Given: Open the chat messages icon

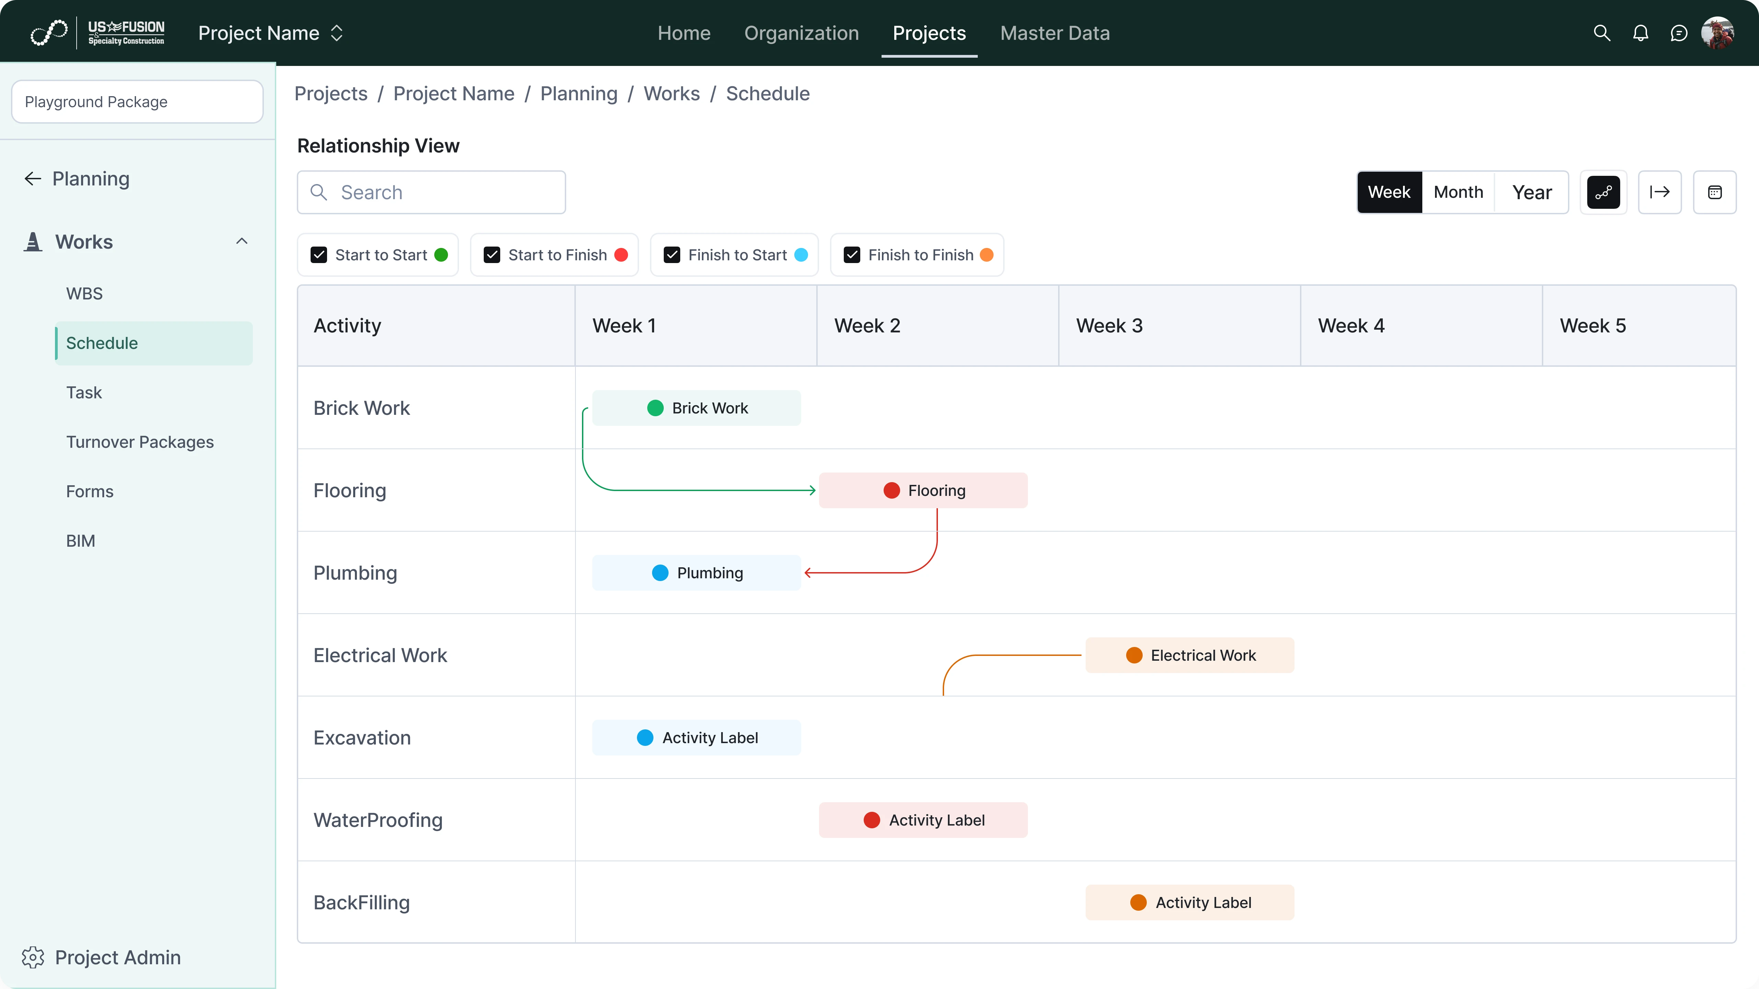Looking at the screenshot, I should [1679, 33].
